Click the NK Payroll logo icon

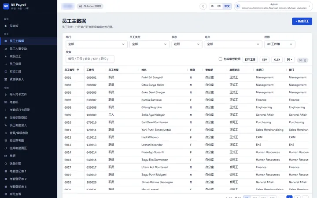6,6
